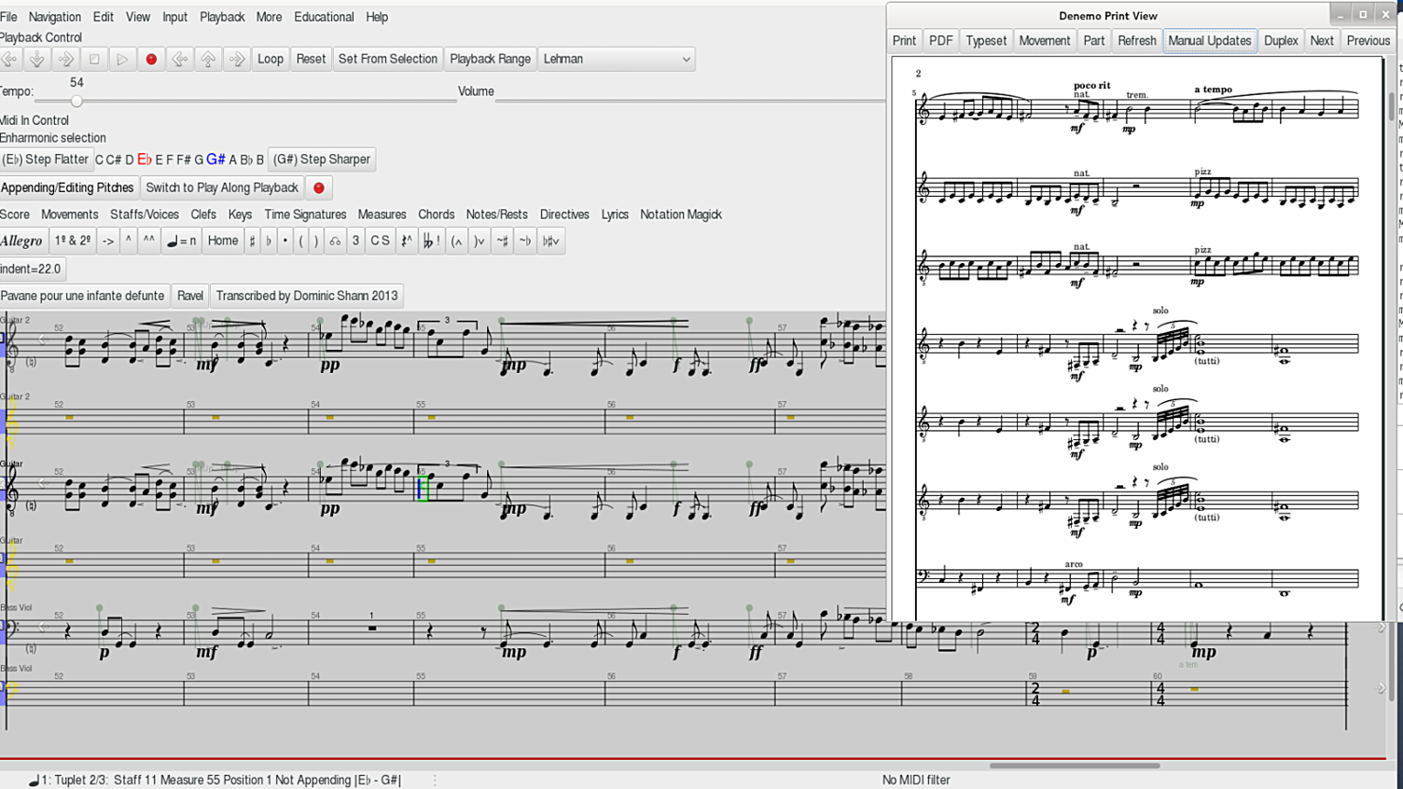Expand the Notes/Rests menu

(496, 215)
